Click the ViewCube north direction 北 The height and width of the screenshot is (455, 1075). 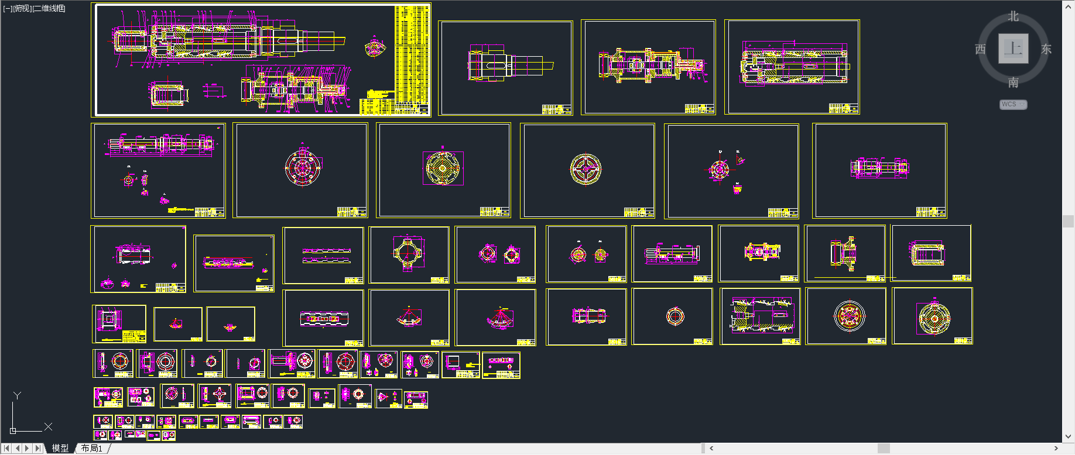pos(1014,16)
